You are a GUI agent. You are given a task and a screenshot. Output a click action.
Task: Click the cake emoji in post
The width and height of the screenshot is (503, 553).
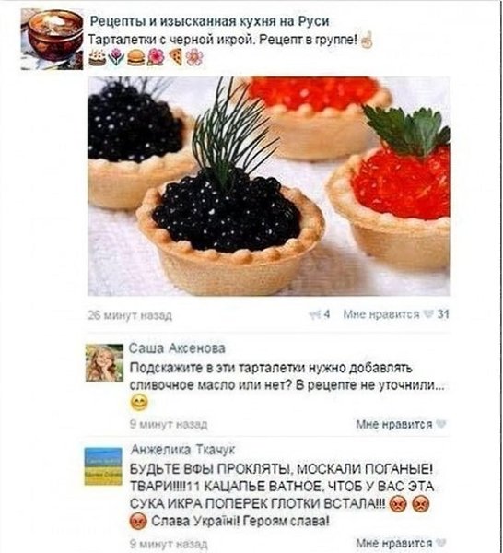97,58
